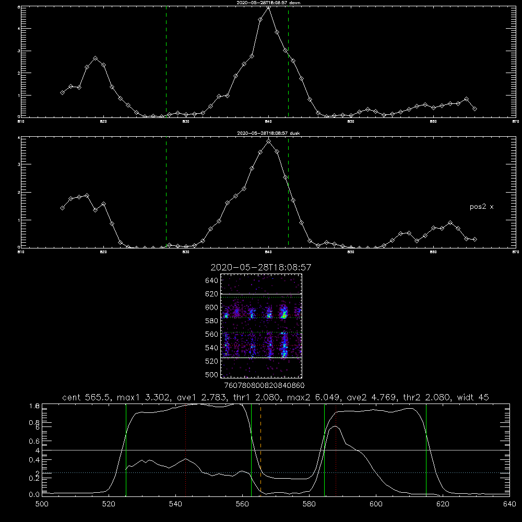Click the bottom plot x-axis label 540

[x=175, y=504]
